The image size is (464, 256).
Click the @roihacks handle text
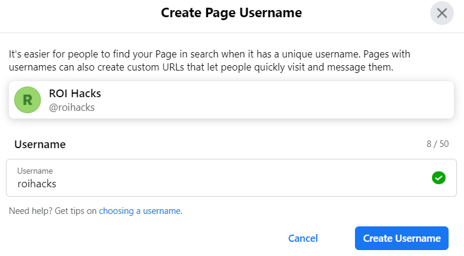[x=72, y=107]
